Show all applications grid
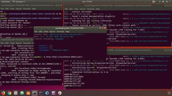Image resolution: width=172 pixels, height=96 pixels. (x=169, y=93)
